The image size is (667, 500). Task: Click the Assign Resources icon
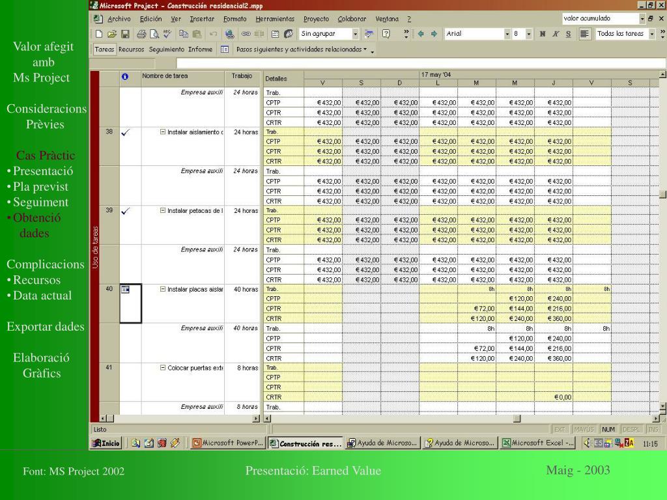289,34
